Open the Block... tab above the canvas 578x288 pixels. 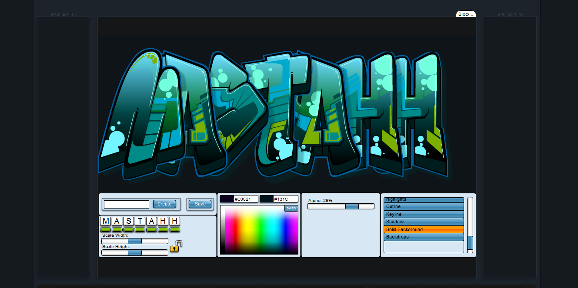pos(466,14)
